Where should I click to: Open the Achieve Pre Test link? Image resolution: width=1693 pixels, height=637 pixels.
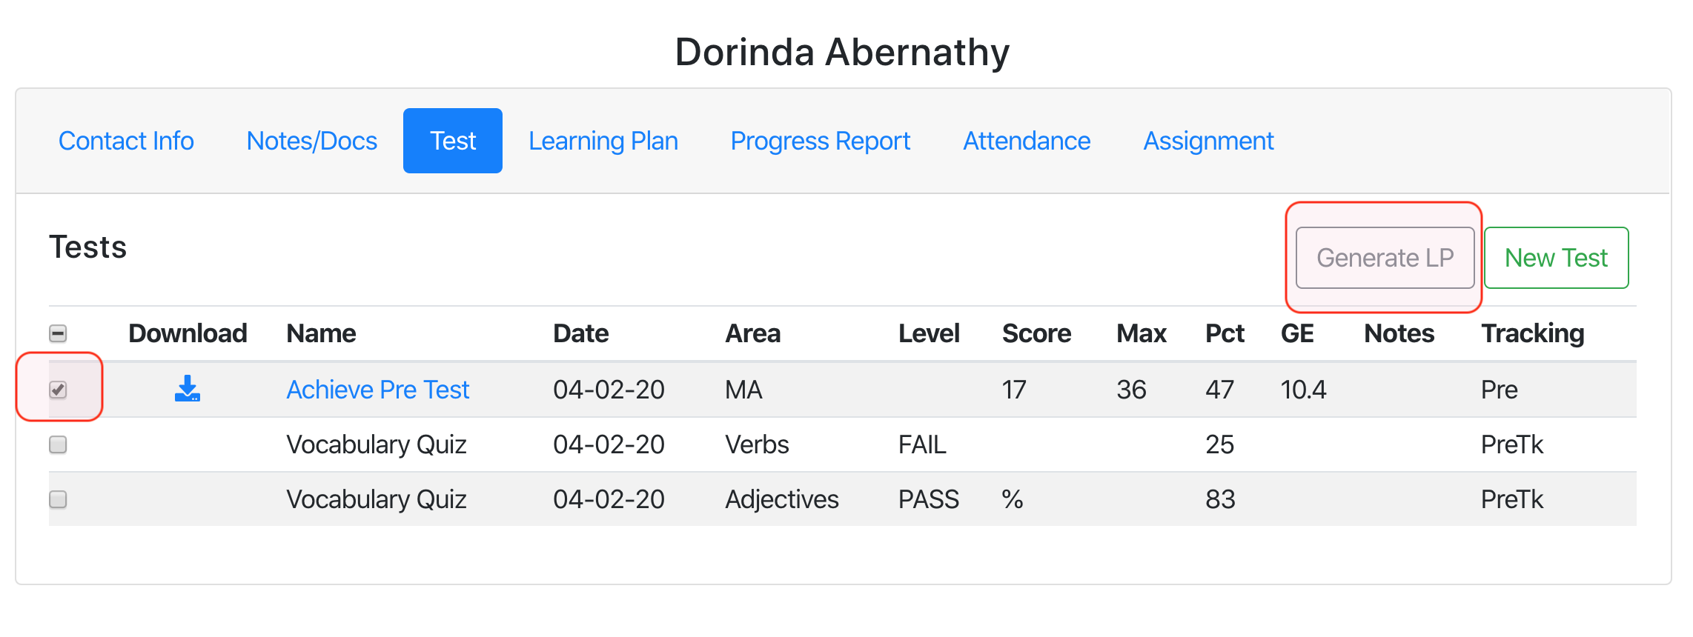pyautogui.click(x=378, y=390)
